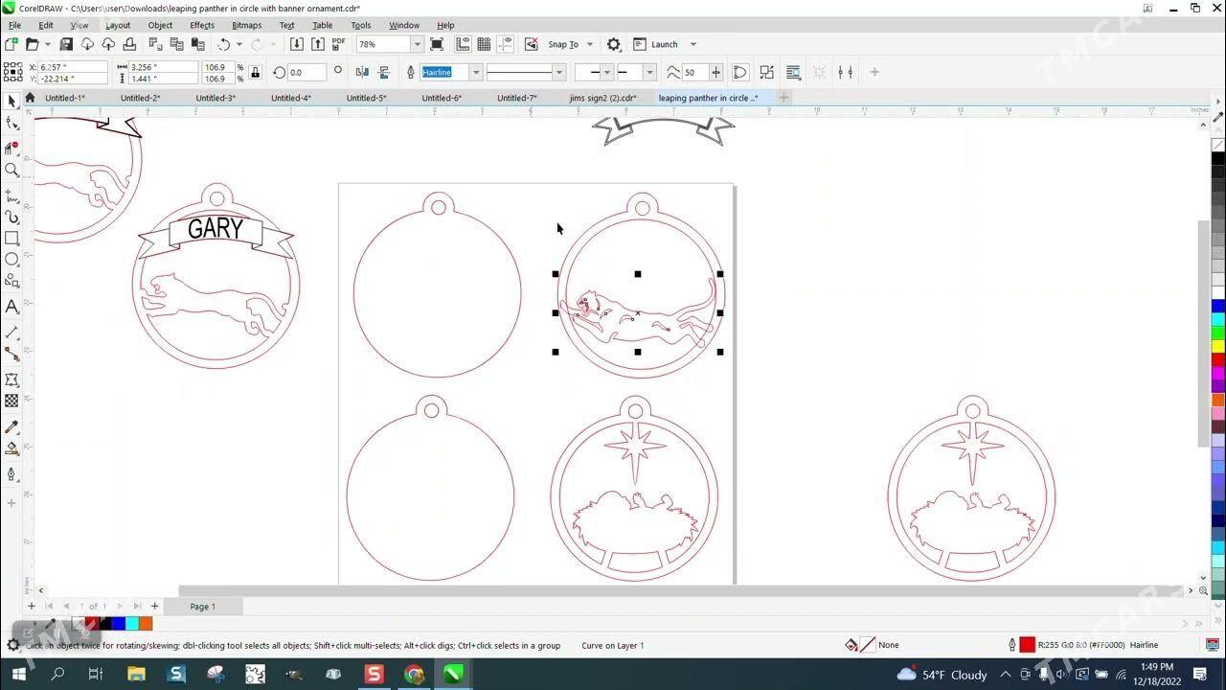
Task: Toggle full-screen preview button
Action: [x=437, y=44]
